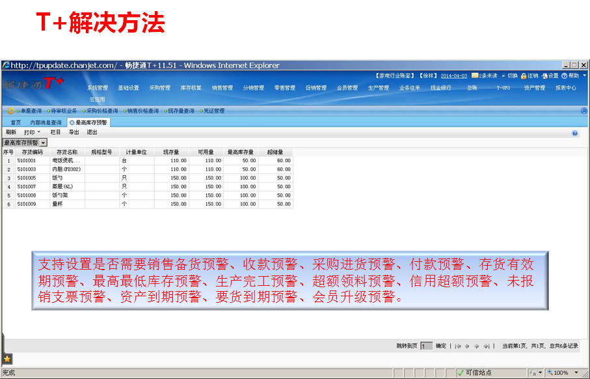Switch to the 首页 tab
This screenshot has height=379, width=590.
coord(16,122)
